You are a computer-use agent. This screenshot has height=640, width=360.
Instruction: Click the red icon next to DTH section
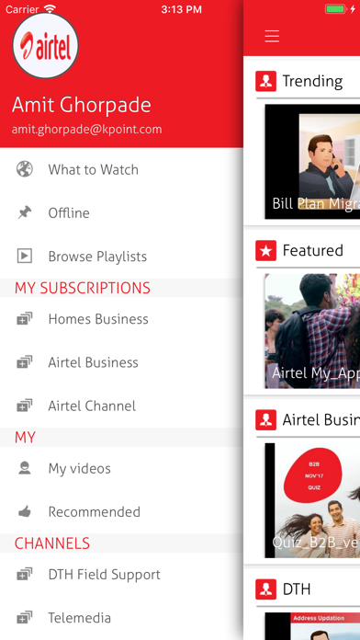pos(265,589)
